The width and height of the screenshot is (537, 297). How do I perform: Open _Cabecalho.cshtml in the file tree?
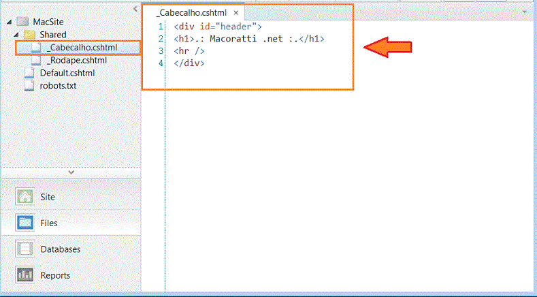click(x=82, y=47)
